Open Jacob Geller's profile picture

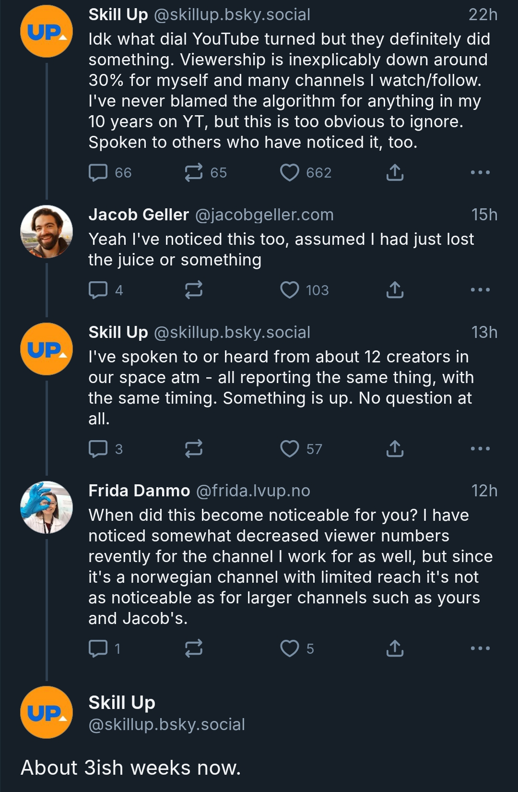[x=47, y=232]
